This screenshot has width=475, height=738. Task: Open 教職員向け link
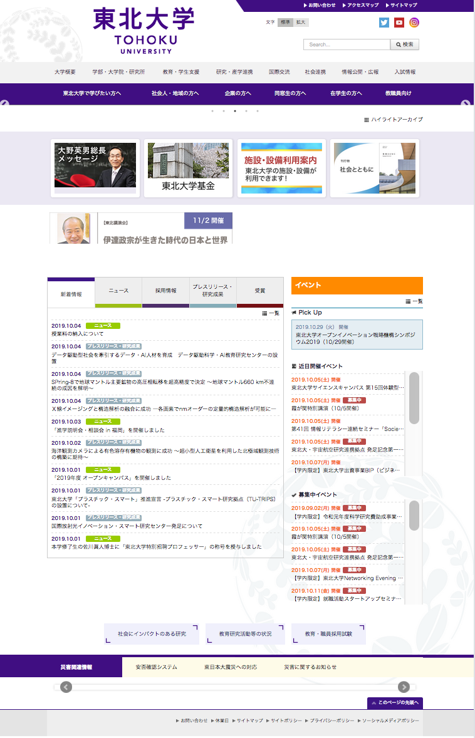coord(399,93)
